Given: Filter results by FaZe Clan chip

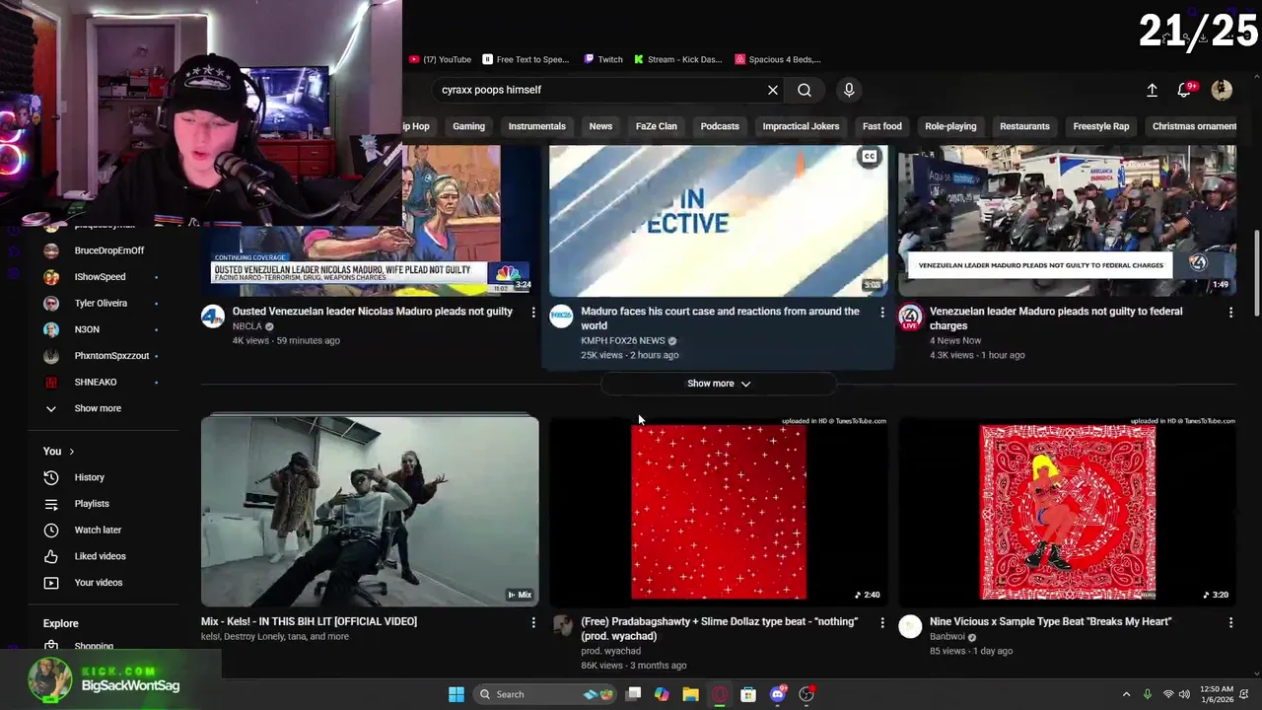Looking at the screenshot, I should [656, 126].
